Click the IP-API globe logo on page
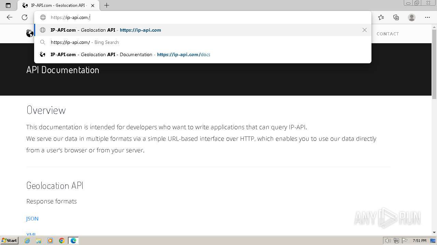The width and height of the screenshot is (437, 245). point(30,33)
